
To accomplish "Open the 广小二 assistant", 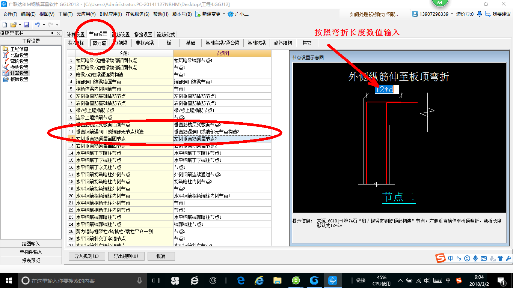I will 238,14.
